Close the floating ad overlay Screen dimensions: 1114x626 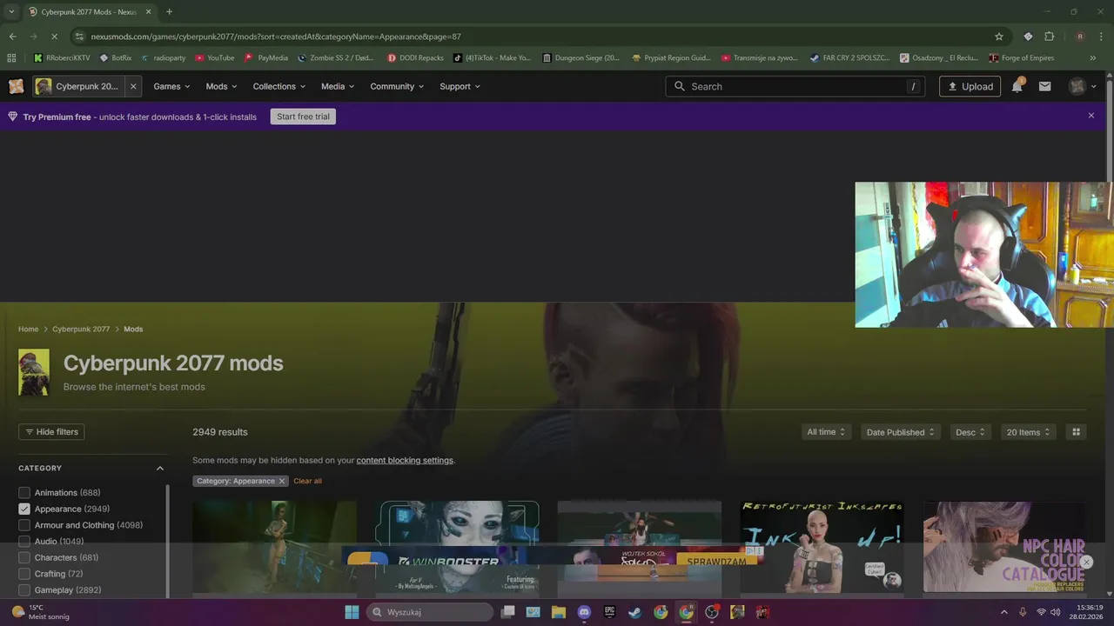click(x=1086, y=563)
